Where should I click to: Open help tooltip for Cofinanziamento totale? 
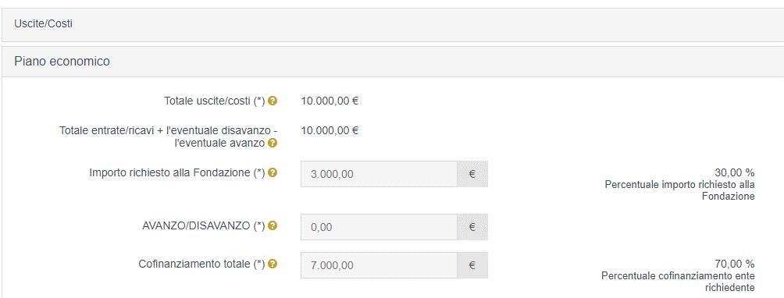(x=273, y=264)
